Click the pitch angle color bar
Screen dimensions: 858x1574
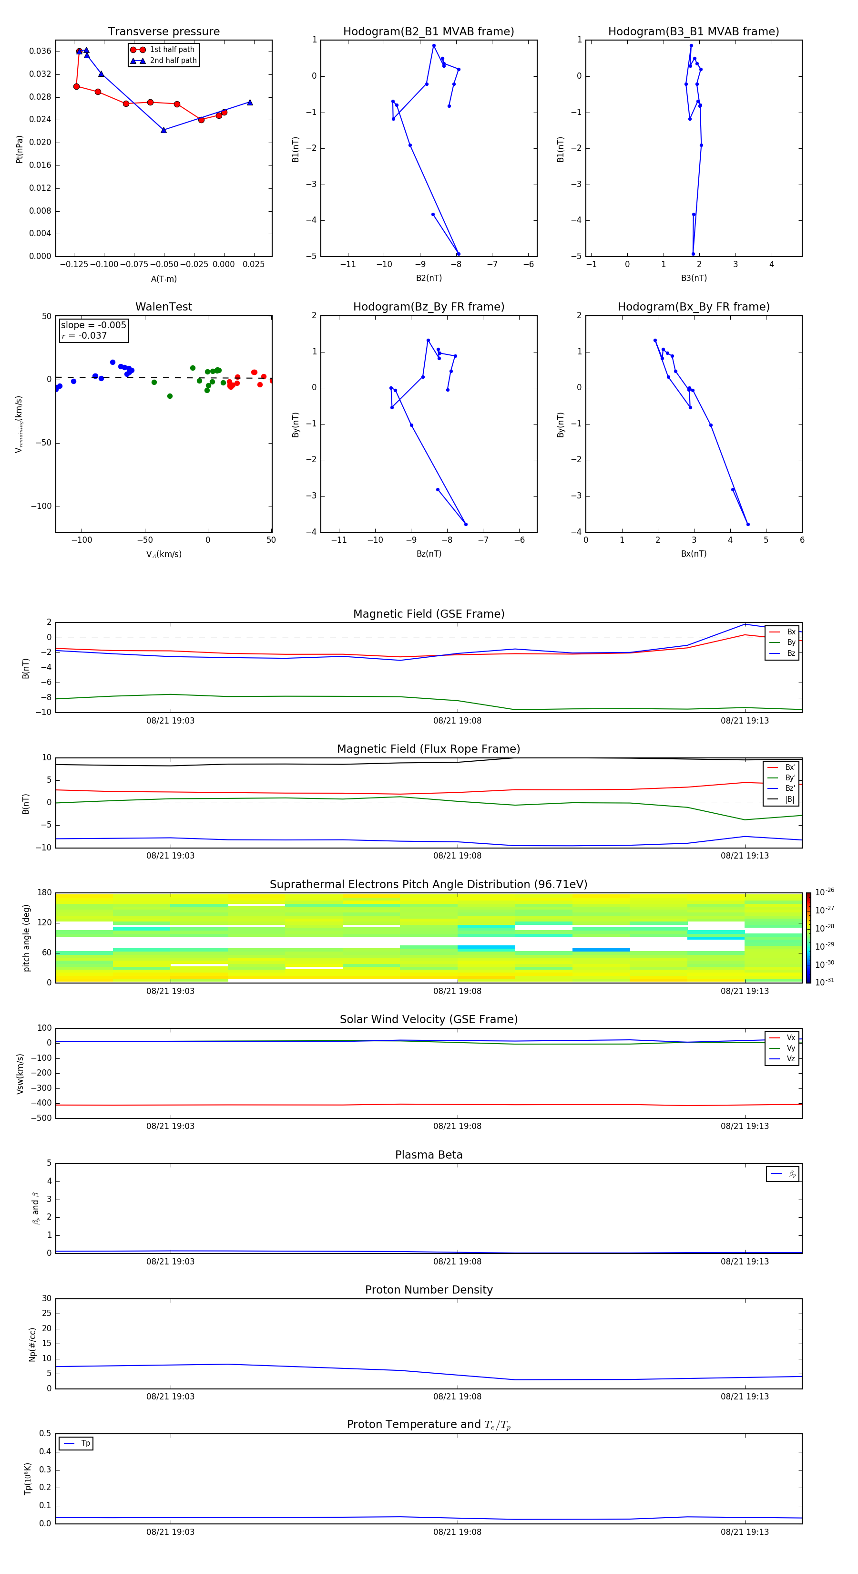coord(808,938)
